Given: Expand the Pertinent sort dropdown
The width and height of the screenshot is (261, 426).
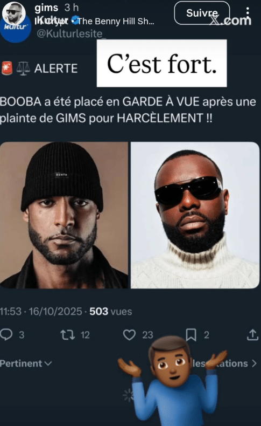Looking at the screenshot, I should point(26,363).
